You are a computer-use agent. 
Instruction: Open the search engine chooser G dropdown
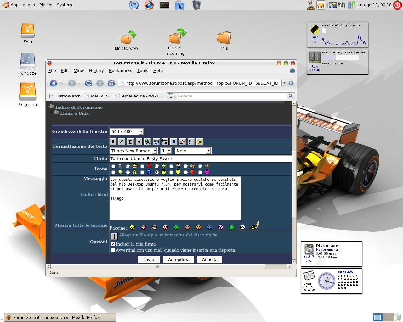(x=172, y=96)
